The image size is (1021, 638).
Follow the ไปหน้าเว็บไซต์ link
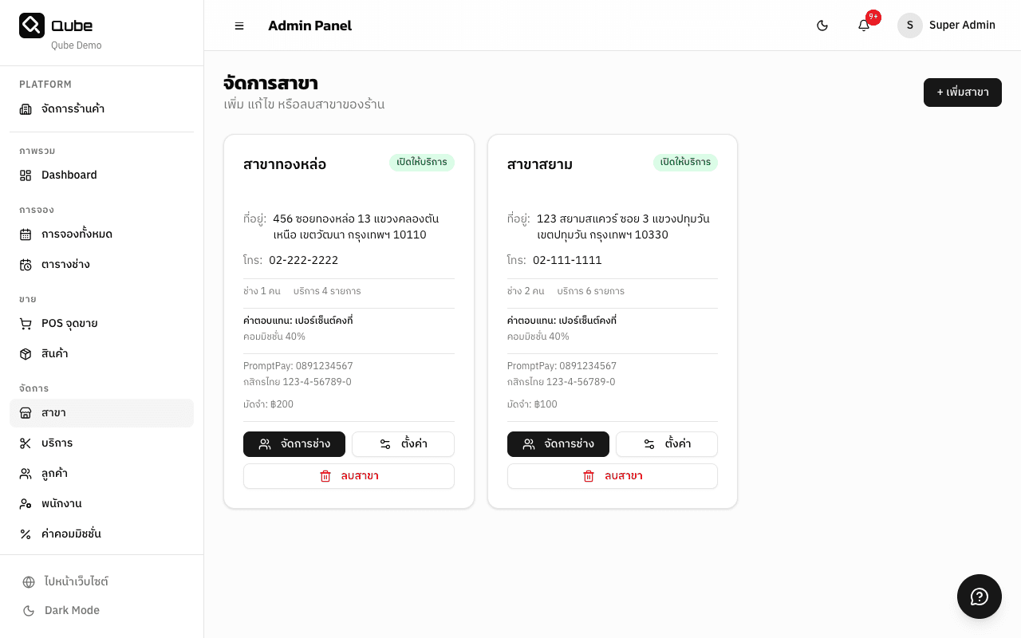pos(76,581)
